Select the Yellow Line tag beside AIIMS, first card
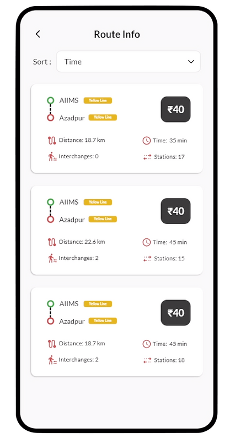The width and height of the screenshot is (246, 438). click(x=98, y=100)
